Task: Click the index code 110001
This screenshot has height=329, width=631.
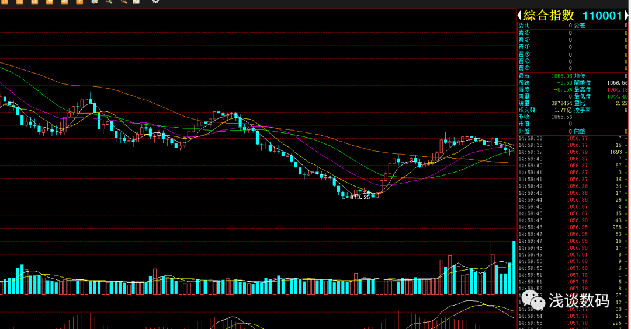Action: [602, 16]
